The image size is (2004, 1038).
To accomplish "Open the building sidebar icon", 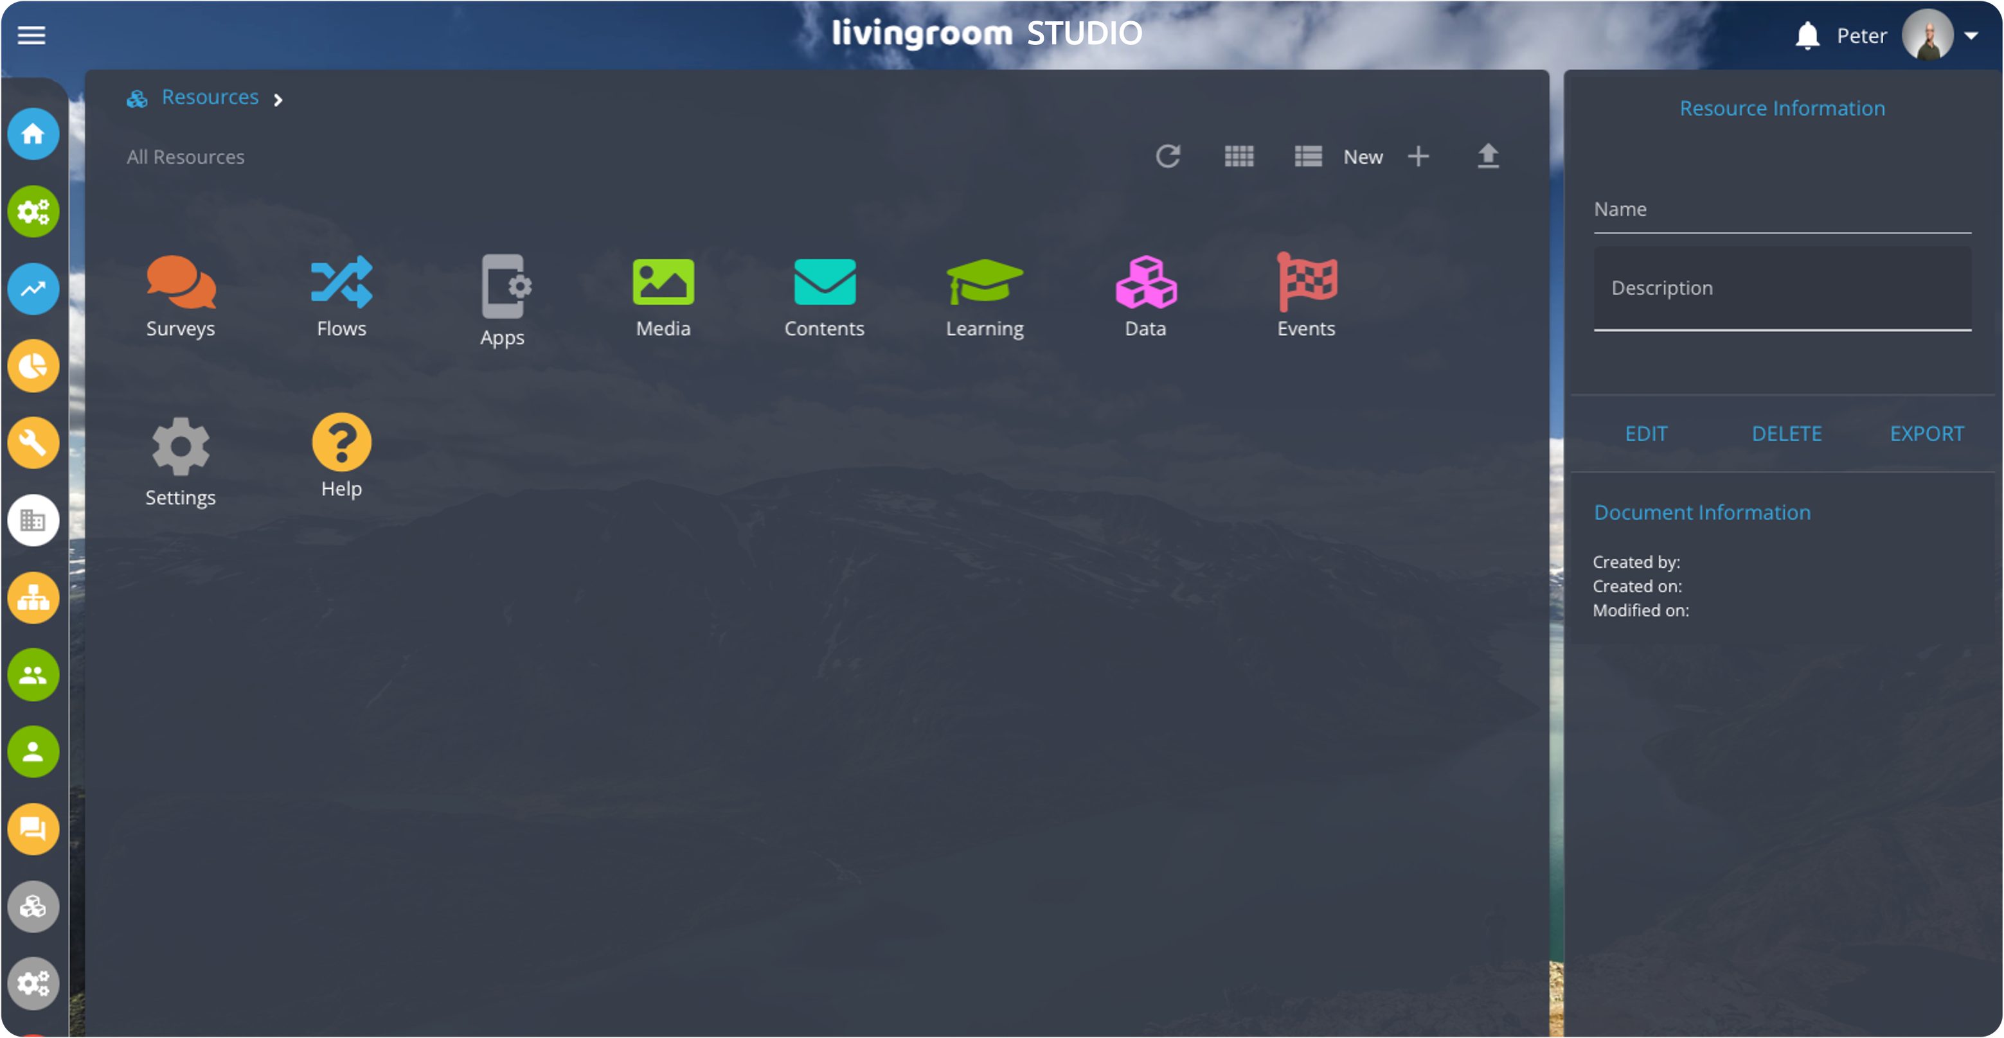I will [33, 520].
